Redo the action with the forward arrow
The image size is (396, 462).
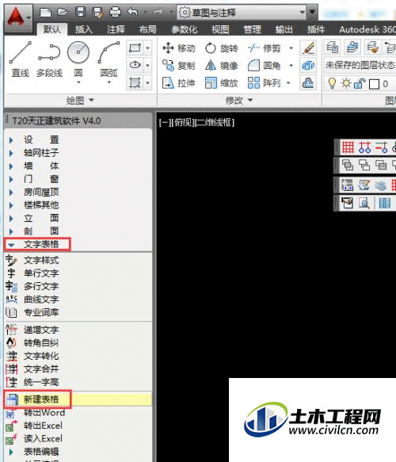(x=158, y=13)
